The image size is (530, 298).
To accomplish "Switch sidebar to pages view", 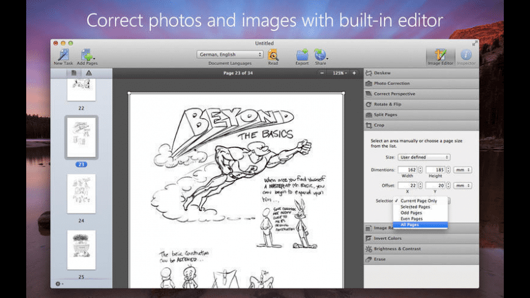I will coord(73,73).
